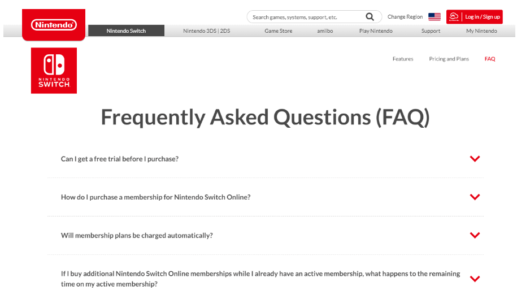The width and height of the screenshot is (517, 299).
Task: Open the Play Nintendo menu item
Action: pyautogui.click(x=376, y=31)
